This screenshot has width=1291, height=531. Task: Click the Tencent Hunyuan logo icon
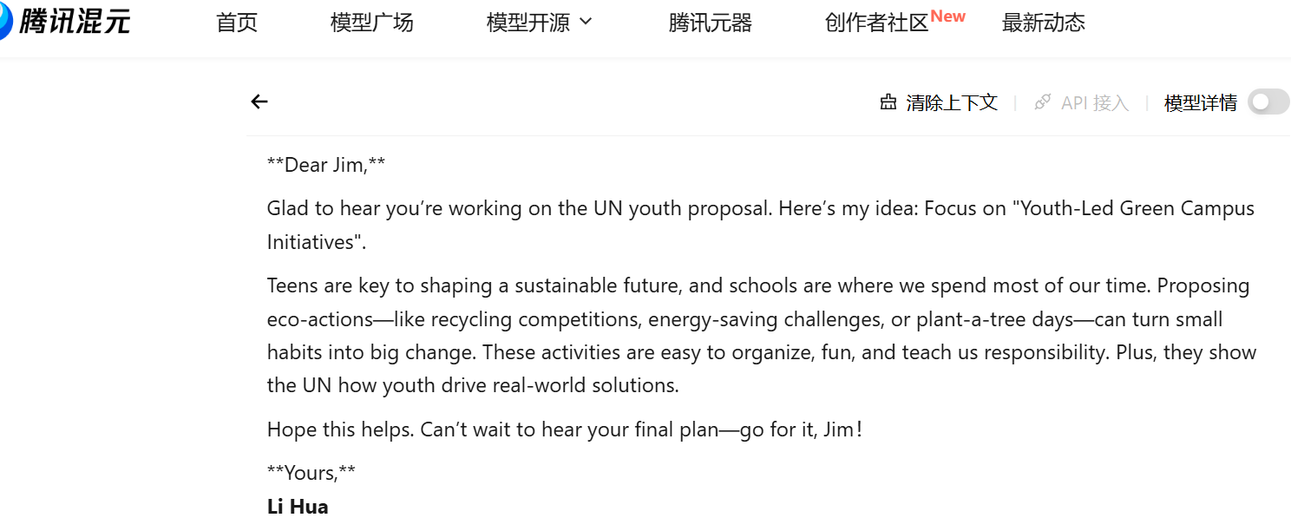[5, 22]
